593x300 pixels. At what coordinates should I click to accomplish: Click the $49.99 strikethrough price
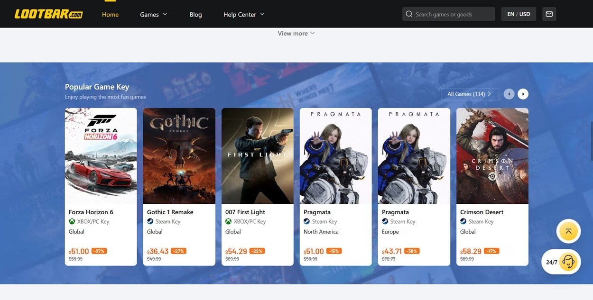click(x=154, y=259)
